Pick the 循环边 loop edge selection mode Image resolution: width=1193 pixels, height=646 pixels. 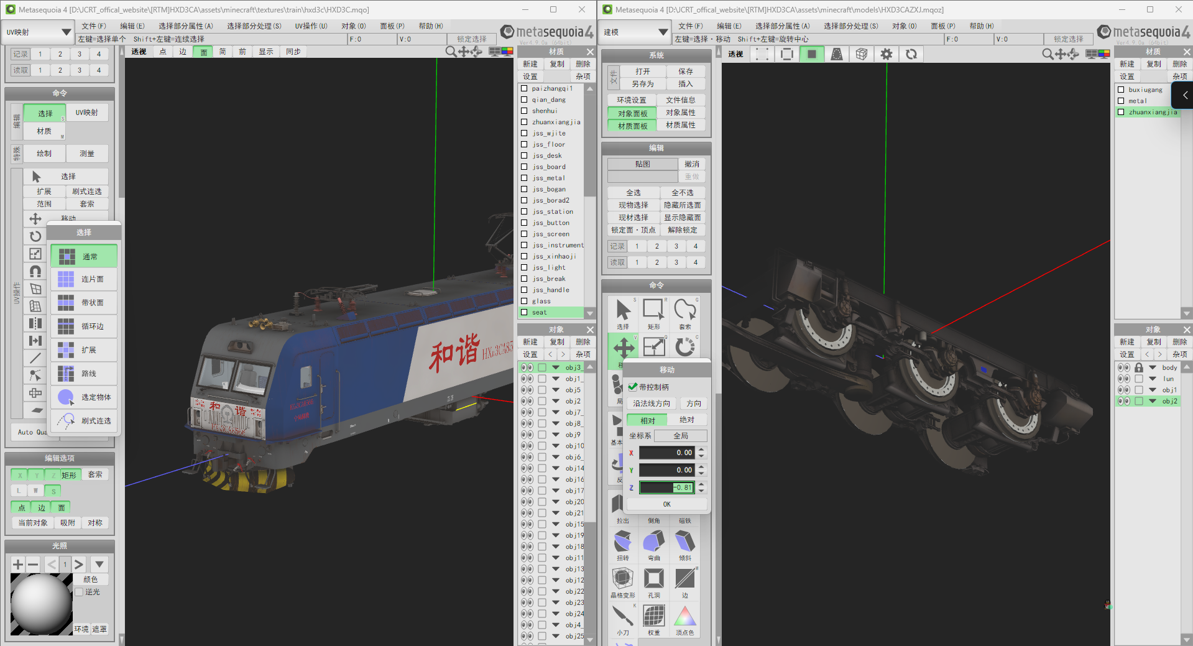[84, 326]
